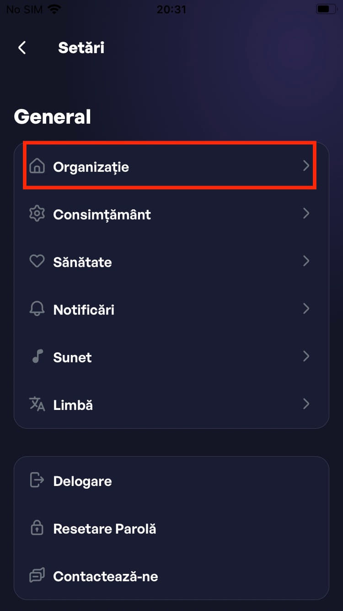Open the Limbă language entry
The height and width of the screenshot is (611, 343).
point(73,405)
